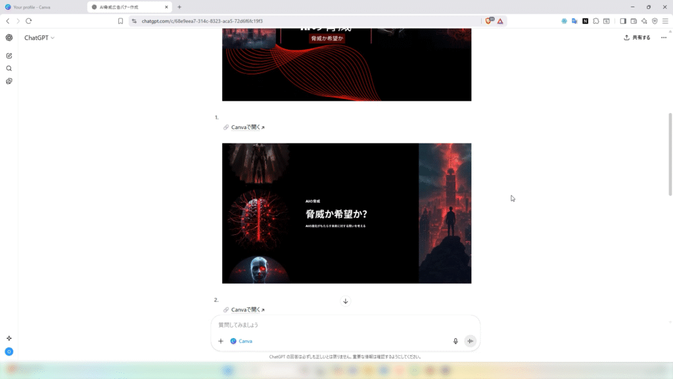Open the three-dots conversation options menu

[664, 38]
